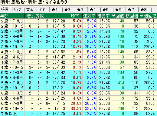Open the ★6 star tab
Image resolution: width=157 pixels, height=116 pixels.
pyautogui.click(x=119, y=10)
